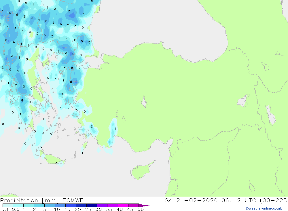This screenshot has width=288, height=211.
Task: Click the legend label '0.5'
Action: click(x=16, y=209)
